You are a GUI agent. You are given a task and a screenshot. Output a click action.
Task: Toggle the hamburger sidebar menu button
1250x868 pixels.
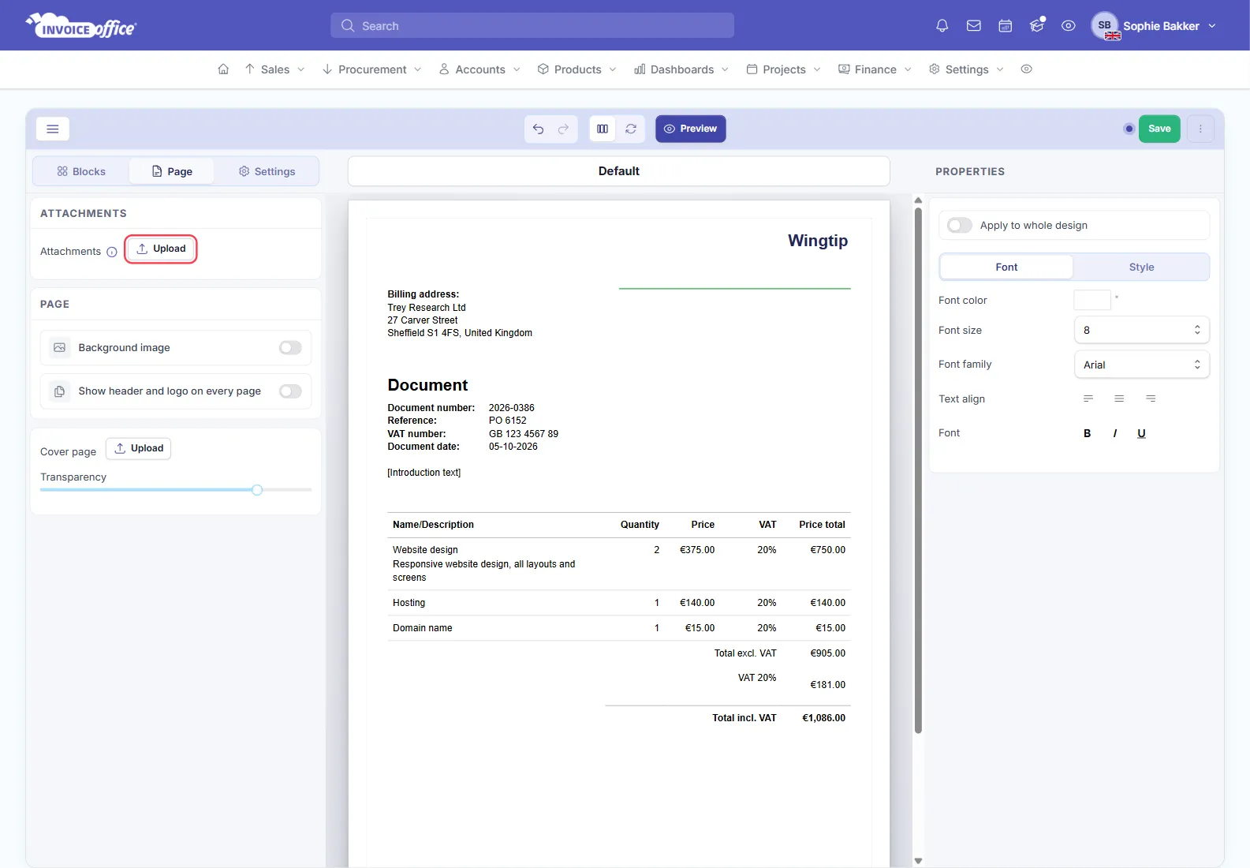53,129
